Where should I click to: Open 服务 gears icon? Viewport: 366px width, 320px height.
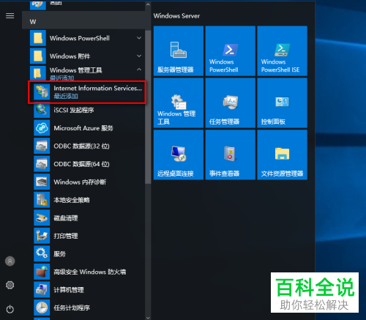click(42, 254)
